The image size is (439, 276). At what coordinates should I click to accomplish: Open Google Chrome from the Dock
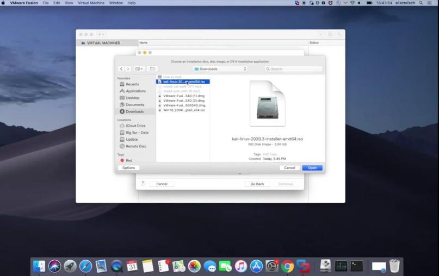tap(287, 266)
